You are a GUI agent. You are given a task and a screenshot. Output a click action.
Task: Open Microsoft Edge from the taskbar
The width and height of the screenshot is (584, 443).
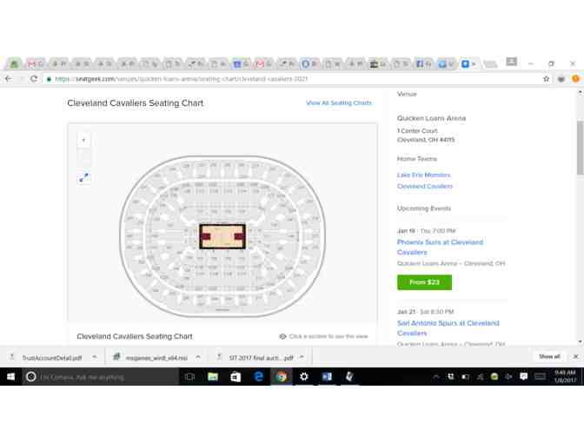[258, 377]
